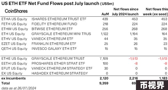Viewport: 168px width, 90px height.
Task: Click ISHARES ETHEREUM TRUST ETF name
Action: (59, 19)
